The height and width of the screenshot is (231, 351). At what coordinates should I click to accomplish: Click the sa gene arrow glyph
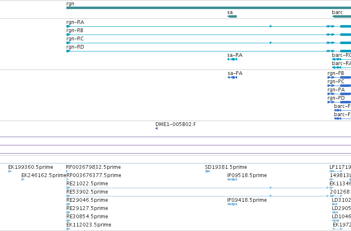(232, 16)
